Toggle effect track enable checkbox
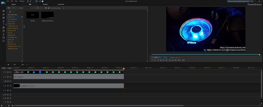Viewport: 263px width, 107px height. (x=8, y=81)
